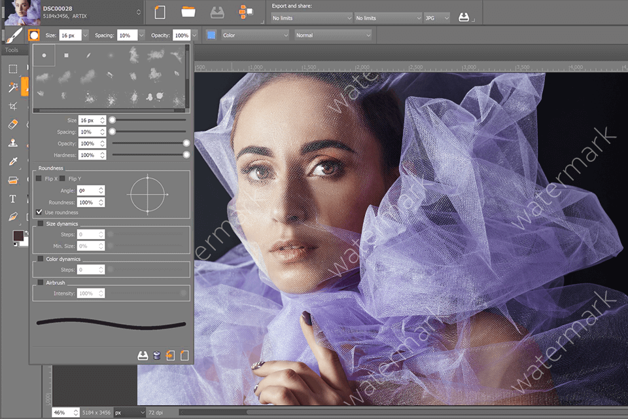The image size is (628, 419).
Task: Click the new document icon in top toolbar
Action: [160, 12]
